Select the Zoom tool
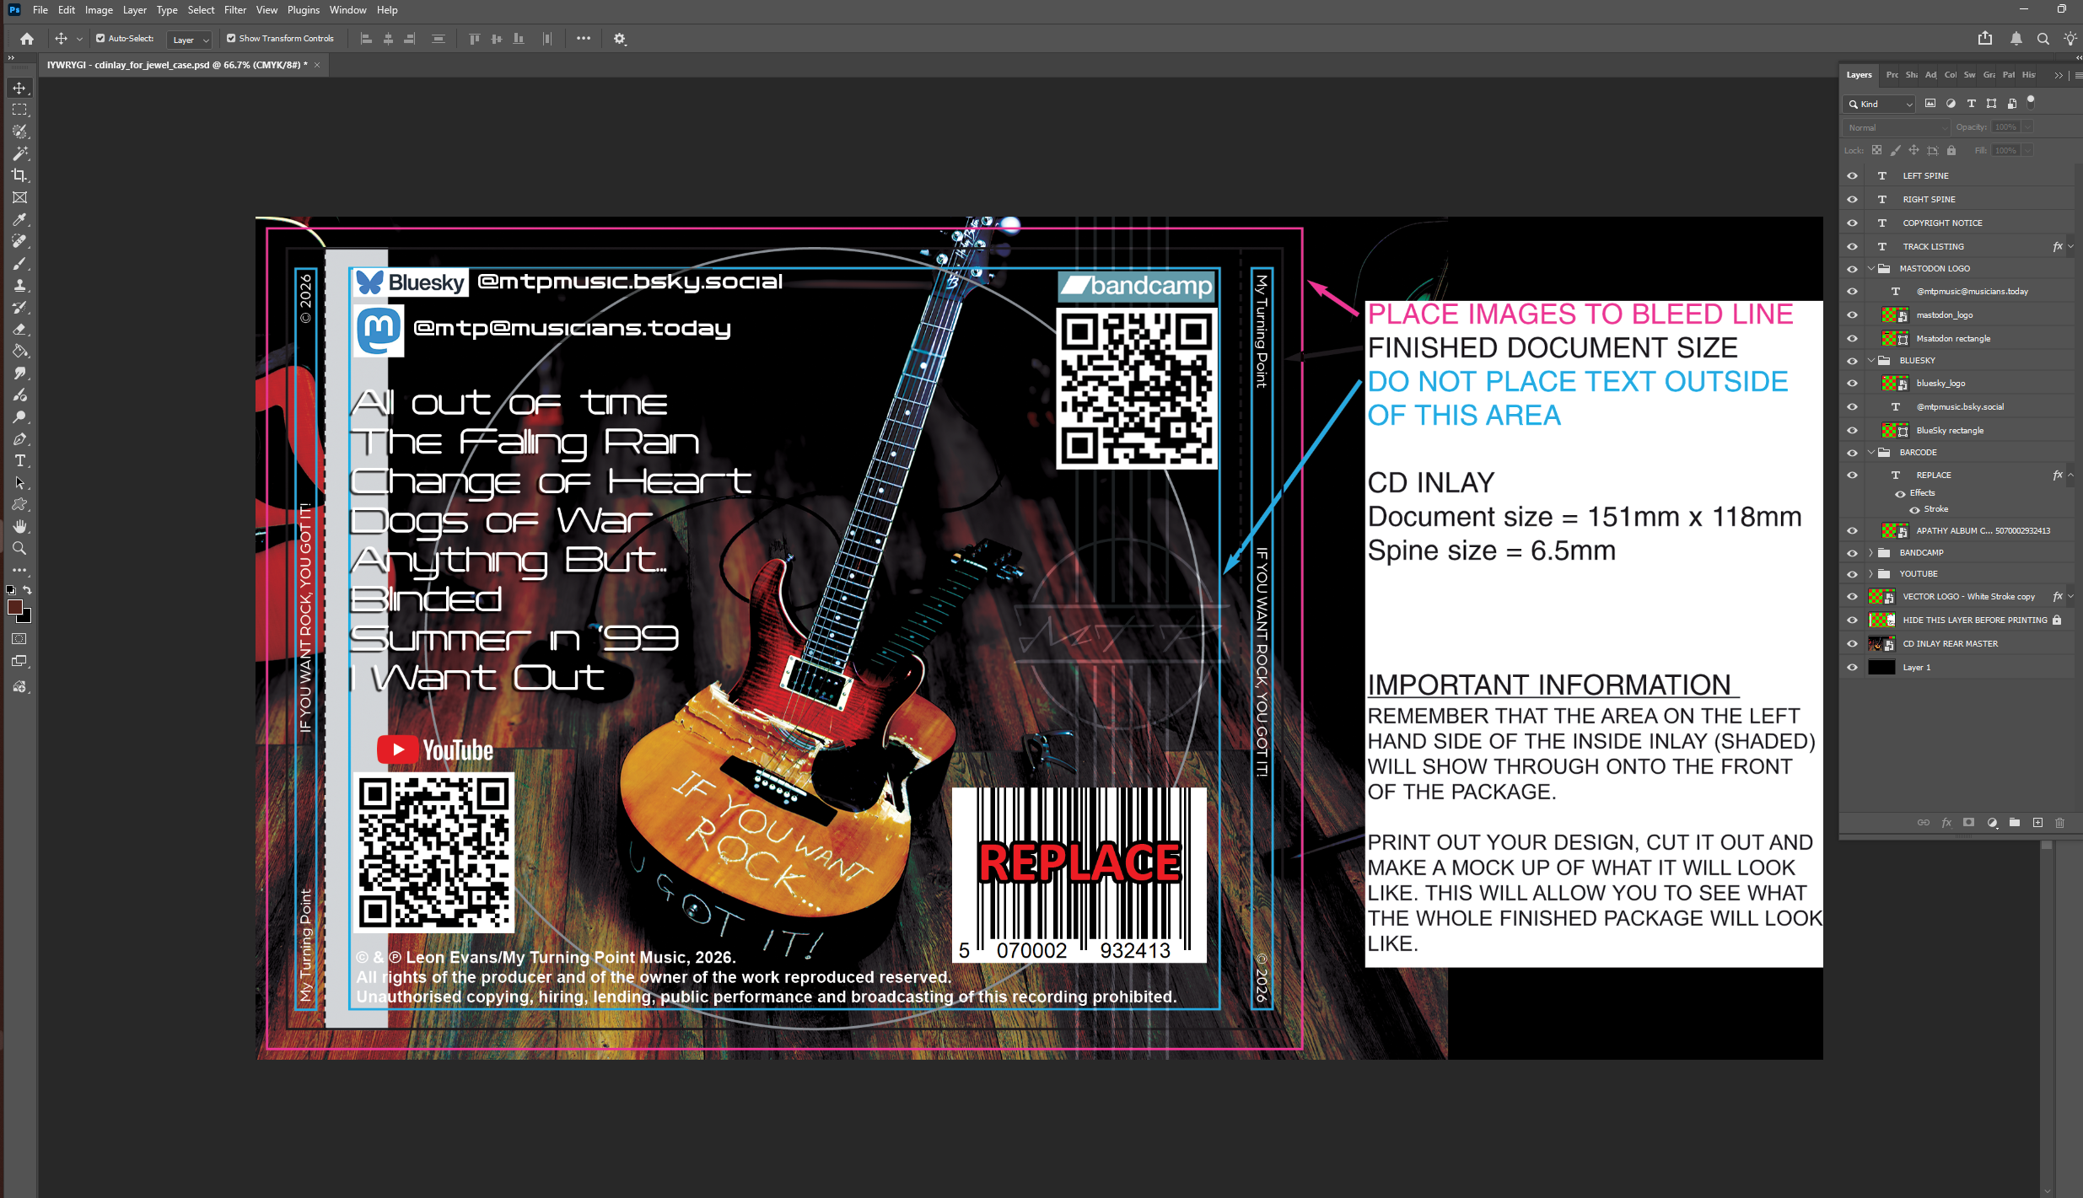 pos(19,549)
